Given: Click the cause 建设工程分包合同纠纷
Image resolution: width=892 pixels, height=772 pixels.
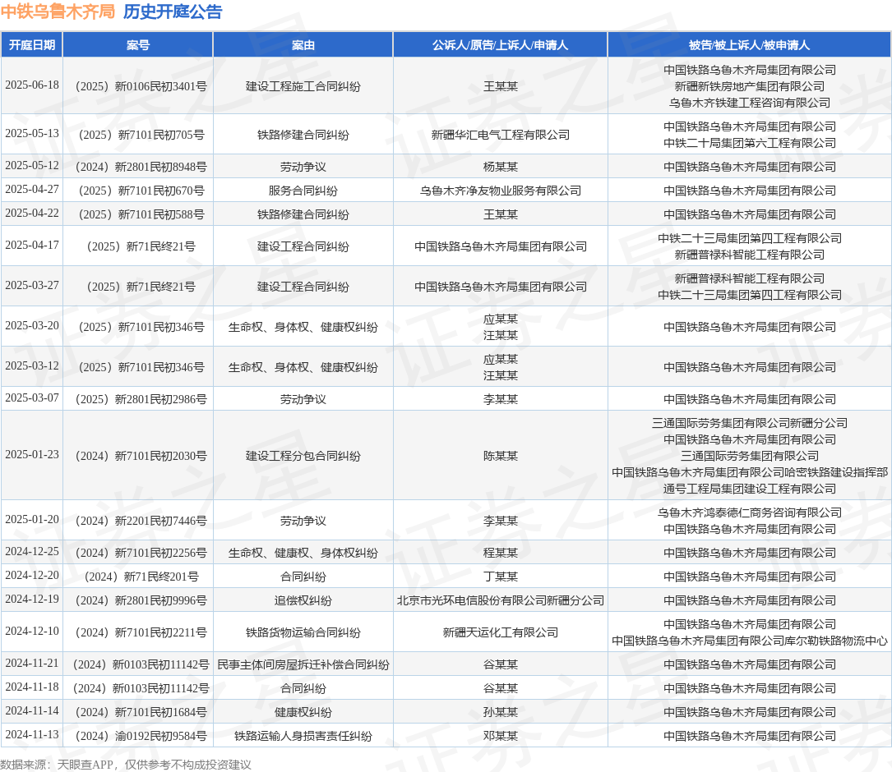Looking at the screenshot, I should point(303,456).
